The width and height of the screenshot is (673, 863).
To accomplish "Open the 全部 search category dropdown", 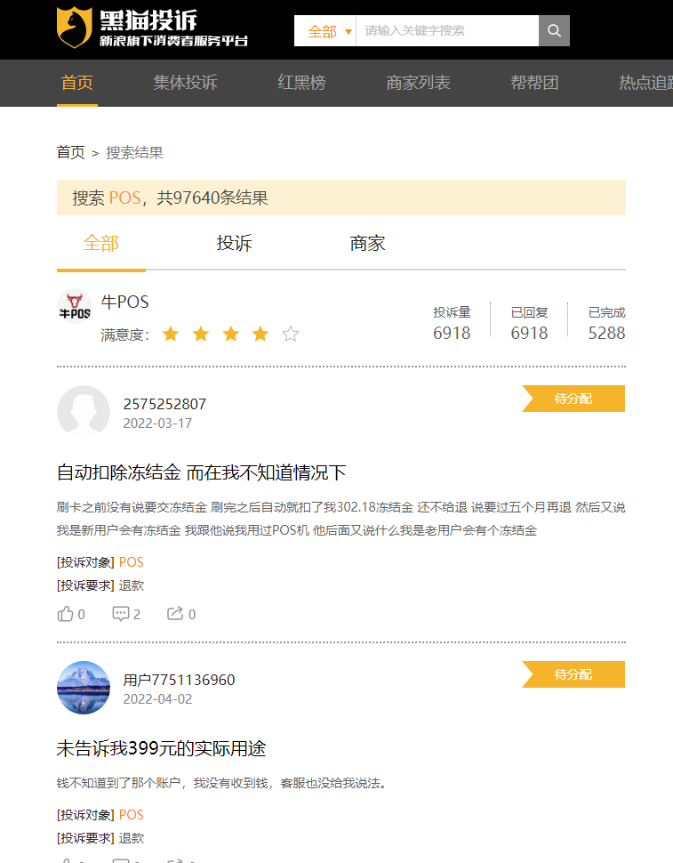I will 329,31.
